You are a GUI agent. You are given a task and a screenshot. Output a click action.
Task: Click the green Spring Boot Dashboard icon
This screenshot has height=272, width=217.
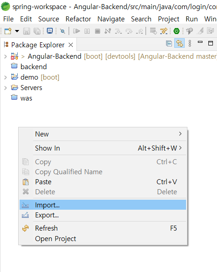coord(177,31)
